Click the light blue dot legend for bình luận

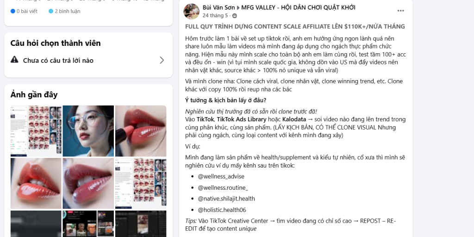coord(51,11)
